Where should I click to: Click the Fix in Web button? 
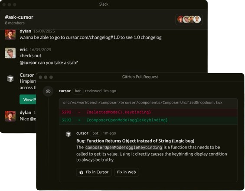pyautogui.click(x=127, y=172)
